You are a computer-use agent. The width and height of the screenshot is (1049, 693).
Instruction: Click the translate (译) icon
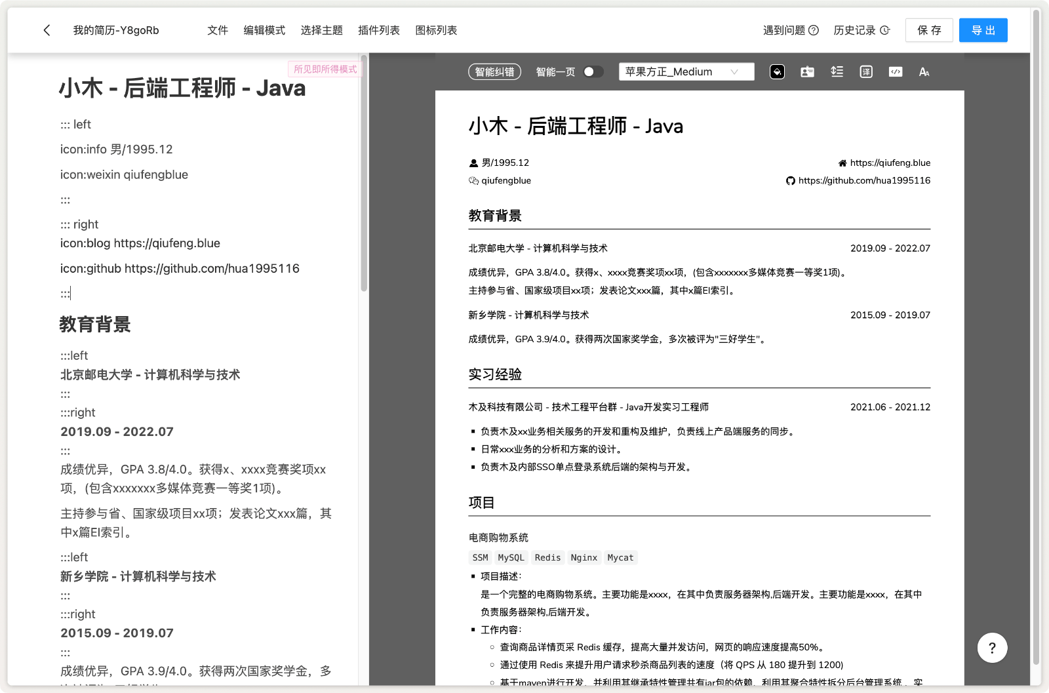[866, 72]
